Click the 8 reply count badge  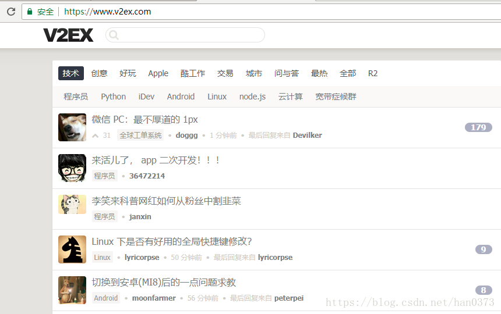click(x=484, y=290)
